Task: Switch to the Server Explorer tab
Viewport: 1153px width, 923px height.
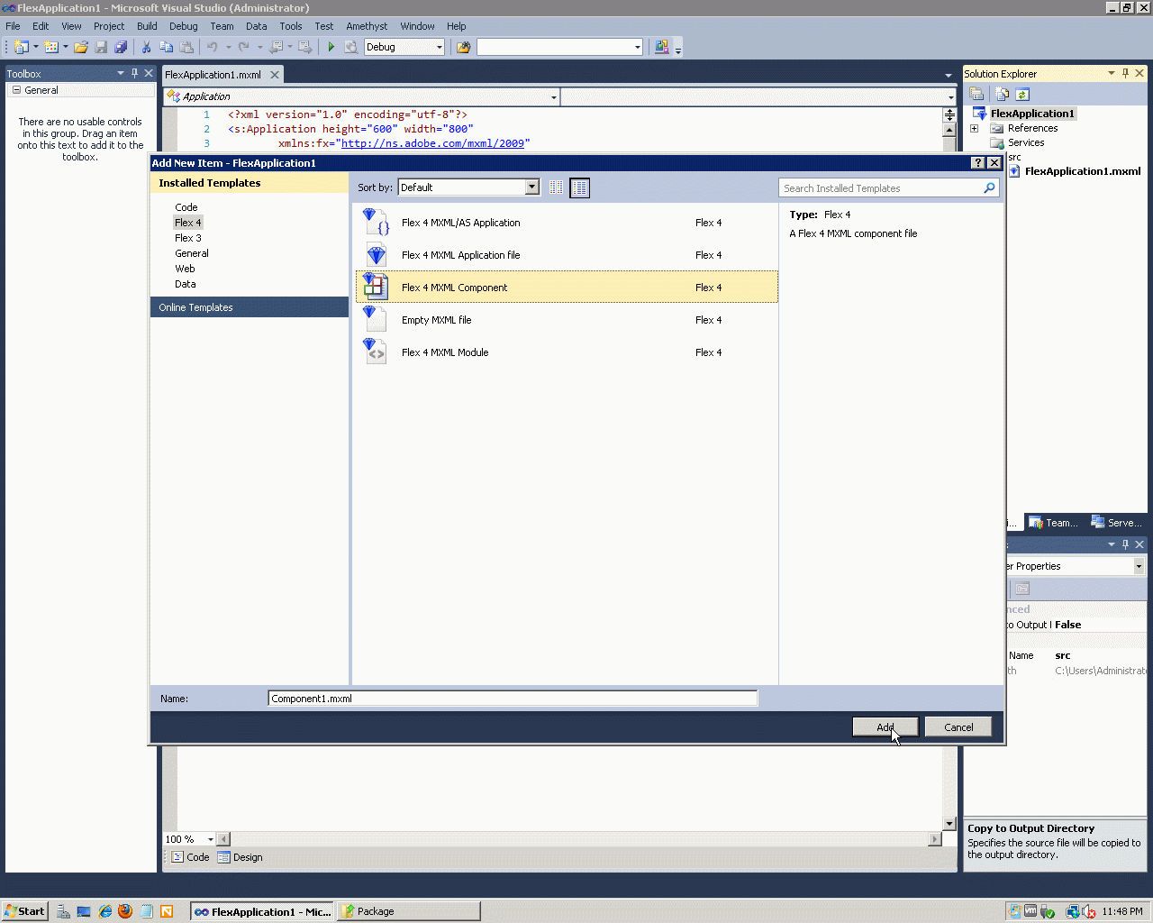Action: point(1117,523)
